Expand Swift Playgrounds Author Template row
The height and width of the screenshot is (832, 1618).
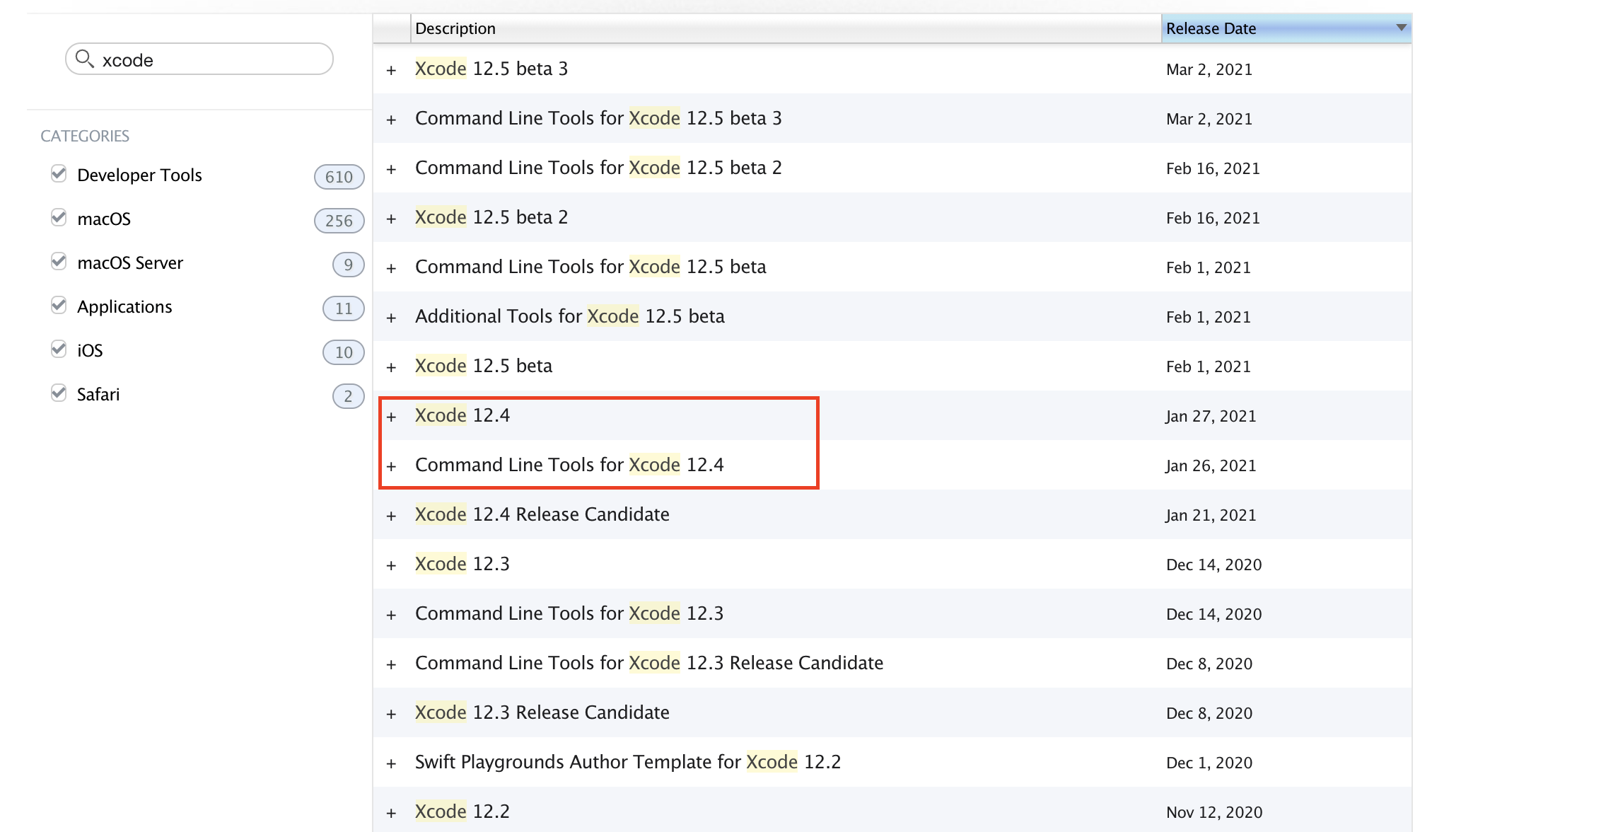point(391,763)
